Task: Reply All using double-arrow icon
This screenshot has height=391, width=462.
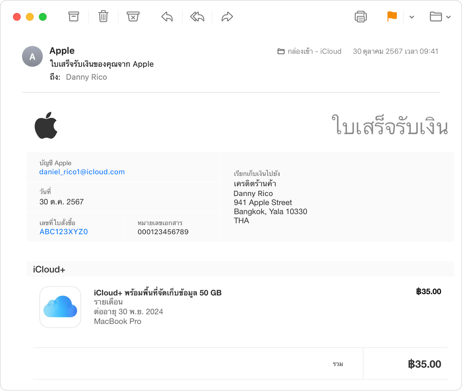Action: pos(197,16)
